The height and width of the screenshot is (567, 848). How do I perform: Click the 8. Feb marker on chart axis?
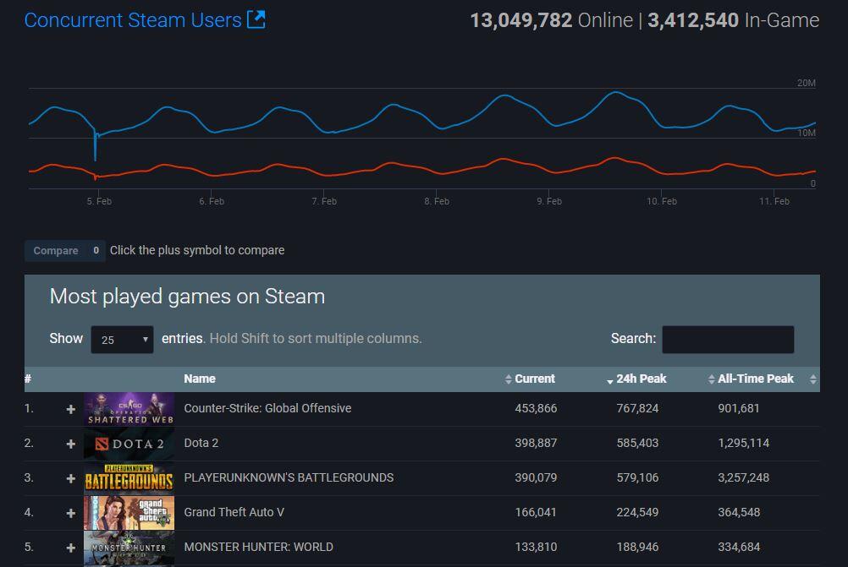(436, 201)
